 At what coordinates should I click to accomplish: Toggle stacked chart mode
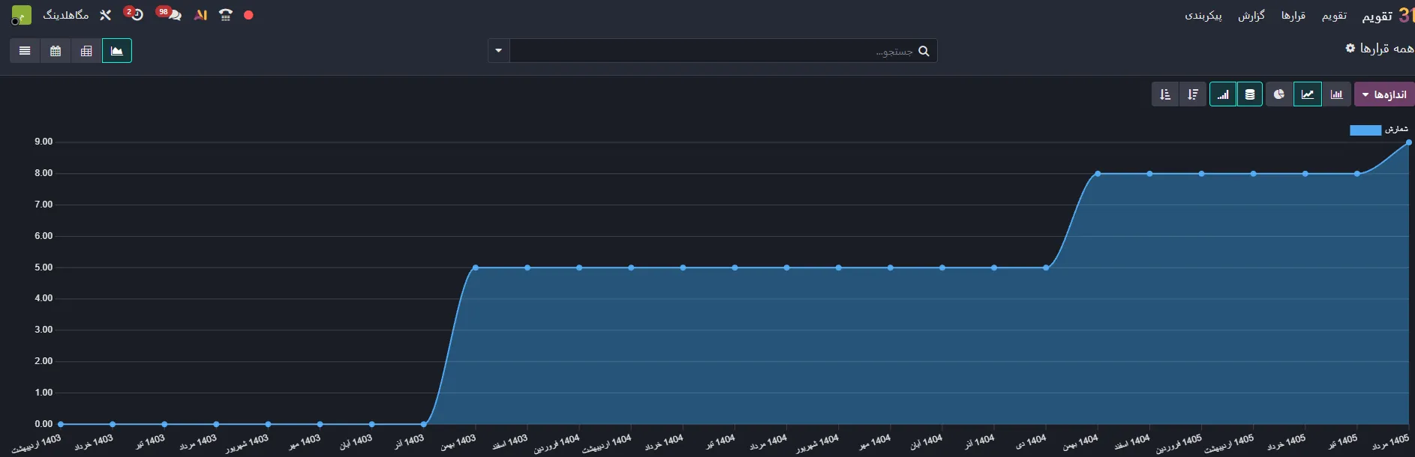(x=1250, y=94)
